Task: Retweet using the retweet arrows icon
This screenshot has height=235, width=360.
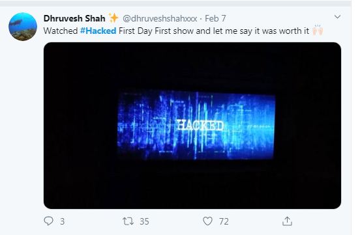Action: (x=128, y=221)
